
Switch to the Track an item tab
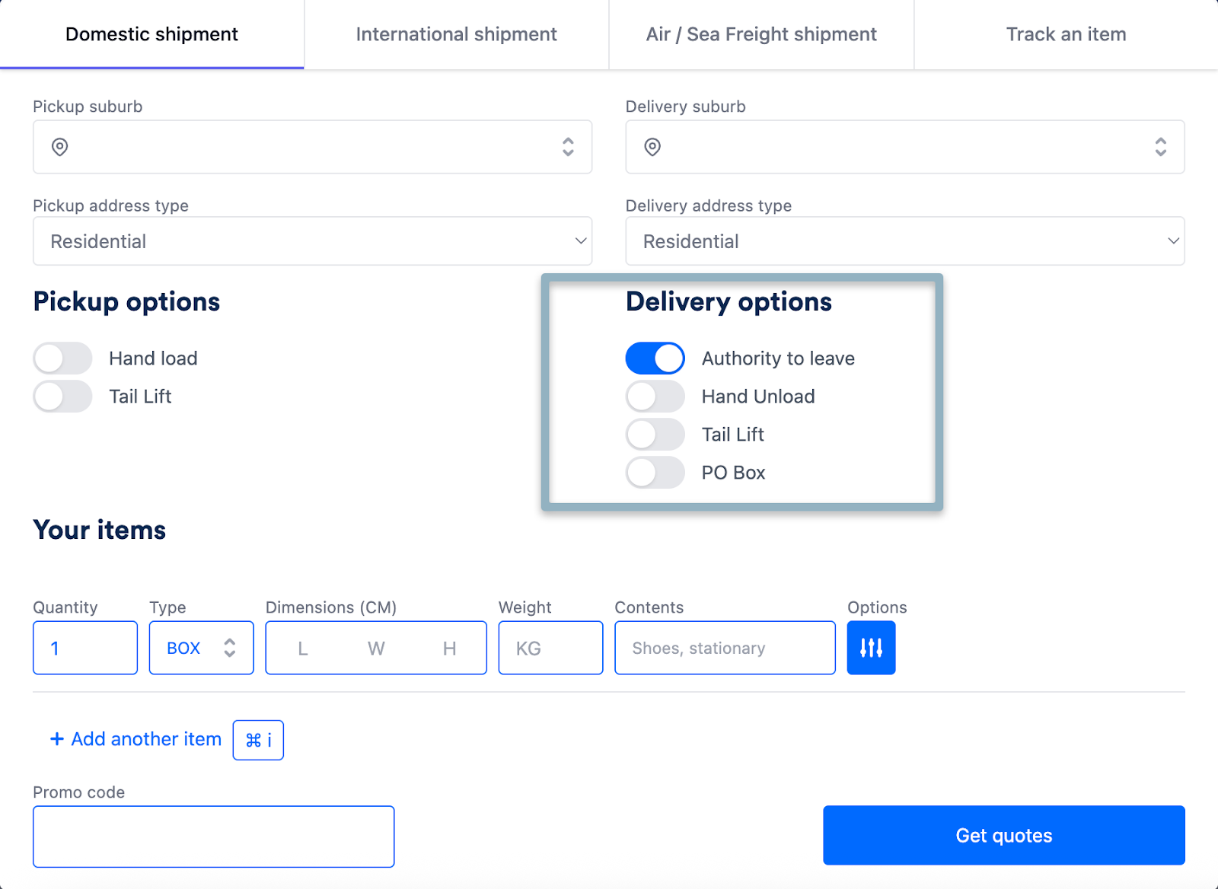point(1066,33)
